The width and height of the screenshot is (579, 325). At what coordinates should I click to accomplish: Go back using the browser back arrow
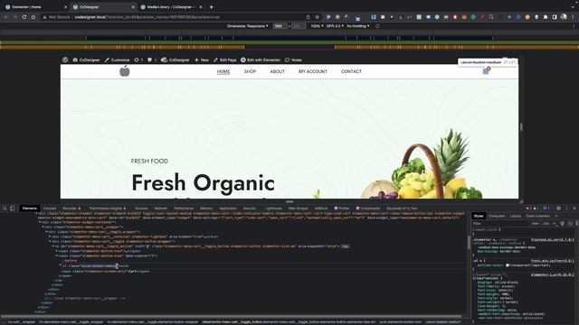(x=6, y=17)
